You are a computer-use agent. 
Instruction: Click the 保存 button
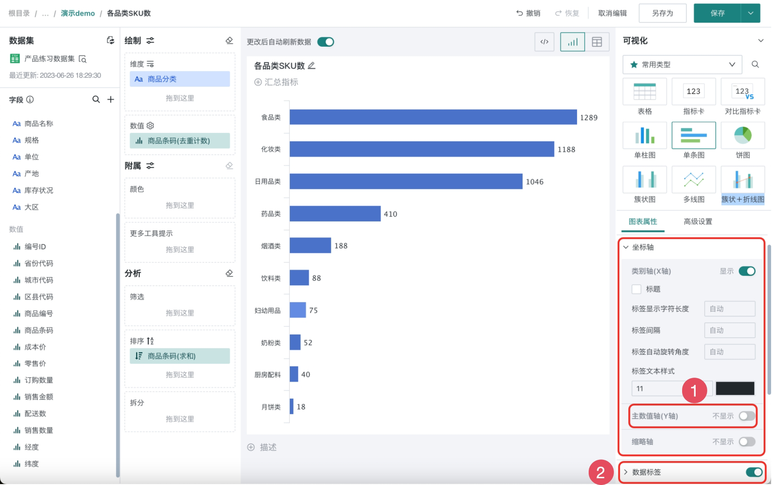point(717,13)
